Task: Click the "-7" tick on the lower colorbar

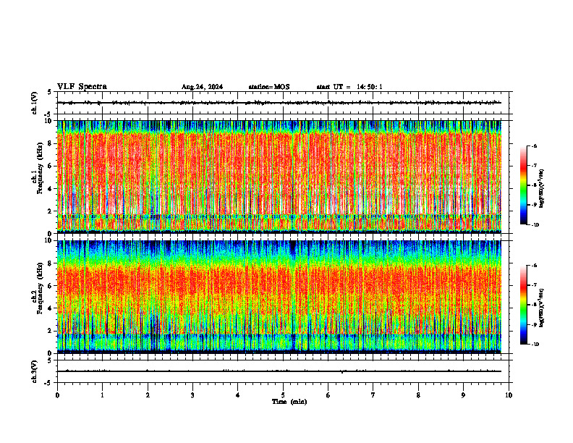Action: [534, 285]
